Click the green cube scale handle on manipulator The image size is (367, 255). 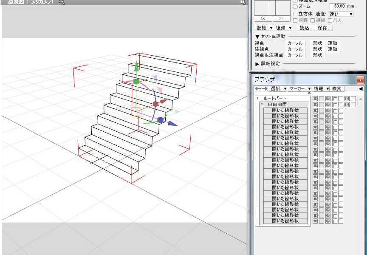136,82
